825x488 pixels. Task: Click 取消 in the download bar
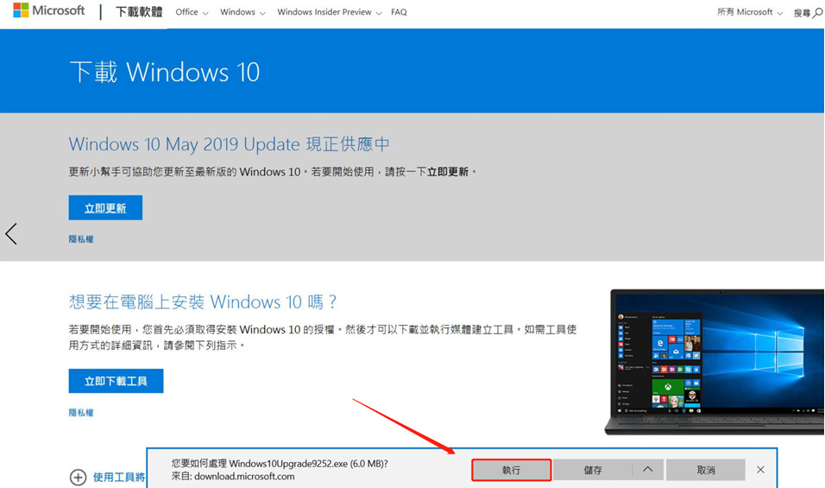coord(706,470)
